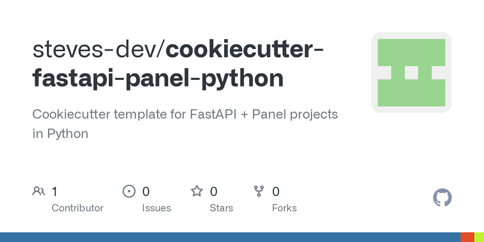Image resolution: width=484 pixels, height=242 pixels.
Task: Click the count above the "Issues" label
Action: pos(146,192)
